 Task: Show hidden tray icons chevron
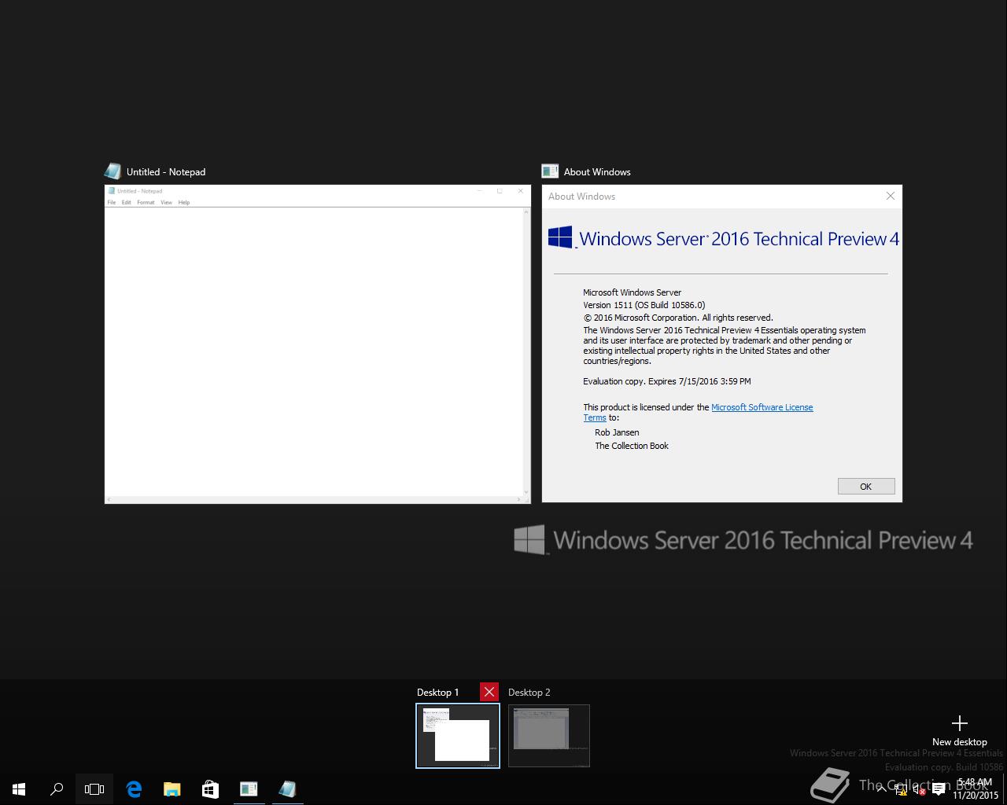click(x=881, y=789)
